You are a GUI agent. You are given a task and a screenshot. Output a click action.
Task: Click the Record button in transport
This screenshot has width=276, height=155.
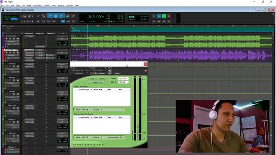point(169,16)
